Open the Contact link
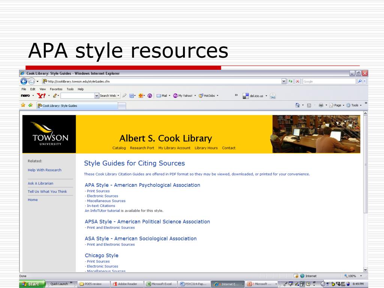This screenshot has width=384, height=288. (x=229, y=148)
